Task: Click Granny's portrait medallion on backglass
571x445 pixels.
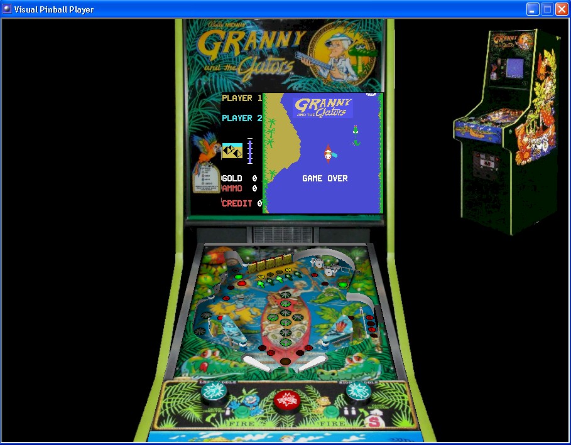Action: [342, 54]
